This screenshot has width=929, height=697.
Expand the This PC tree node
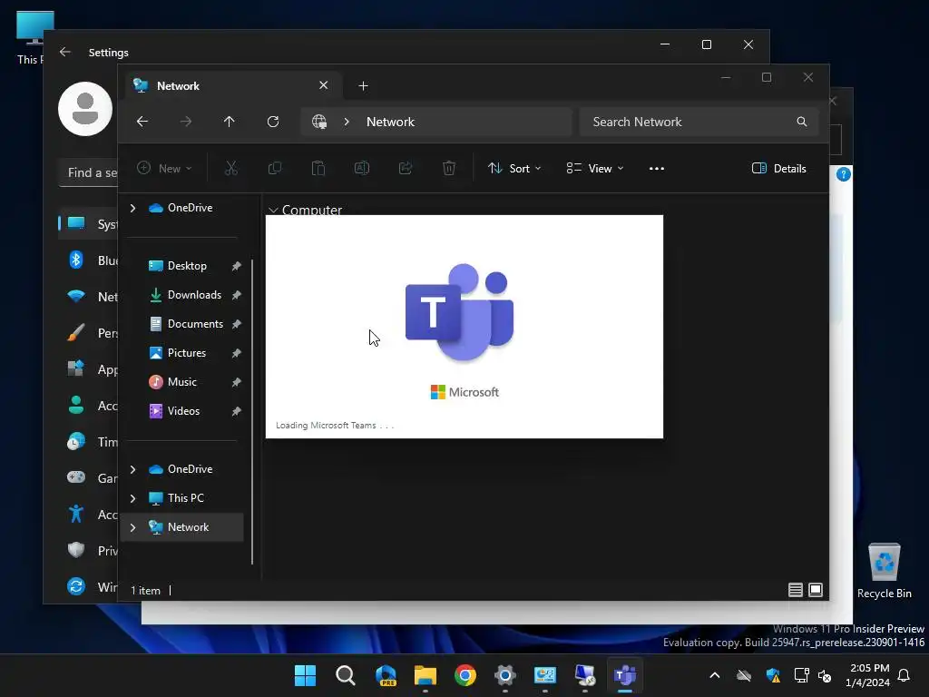click(132, 498)
